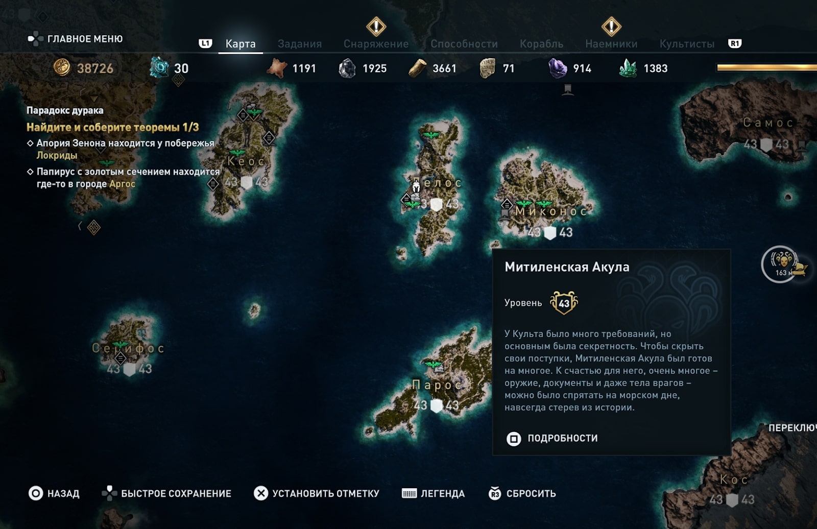Screen dimensions: 817x529
Task: Click the wood log resource icon
Action: pos(417,68)
